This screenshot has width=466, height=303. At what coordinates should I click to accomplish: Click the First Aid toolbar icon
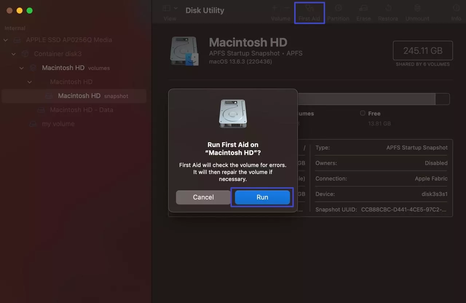click(x=309, y=8)
